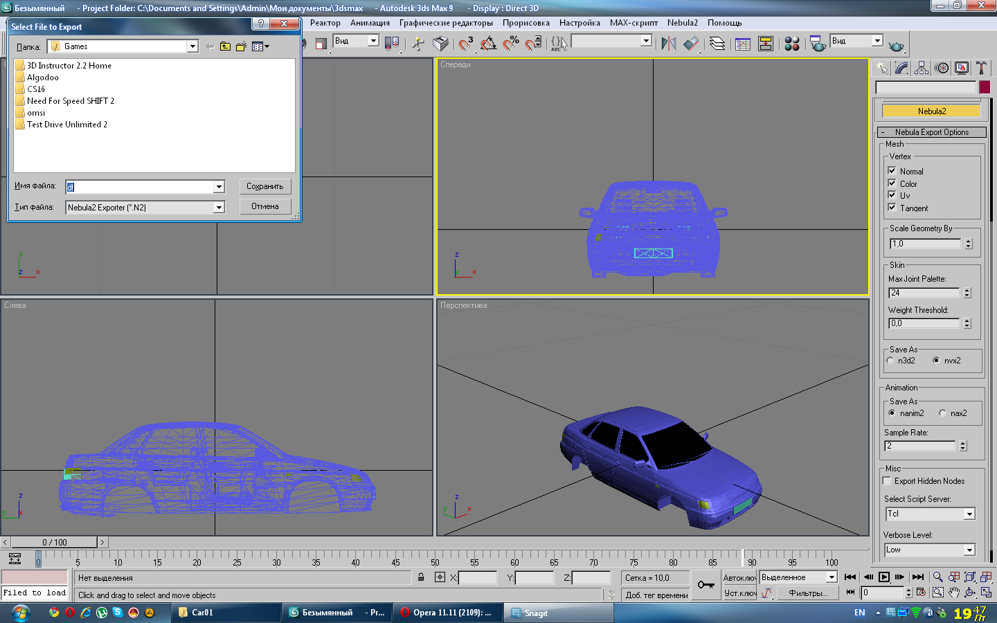The width and height of the screenshot is (997, 623).
Task: Click the Select and Manipulate icon
Action: (x=417, y=44)
